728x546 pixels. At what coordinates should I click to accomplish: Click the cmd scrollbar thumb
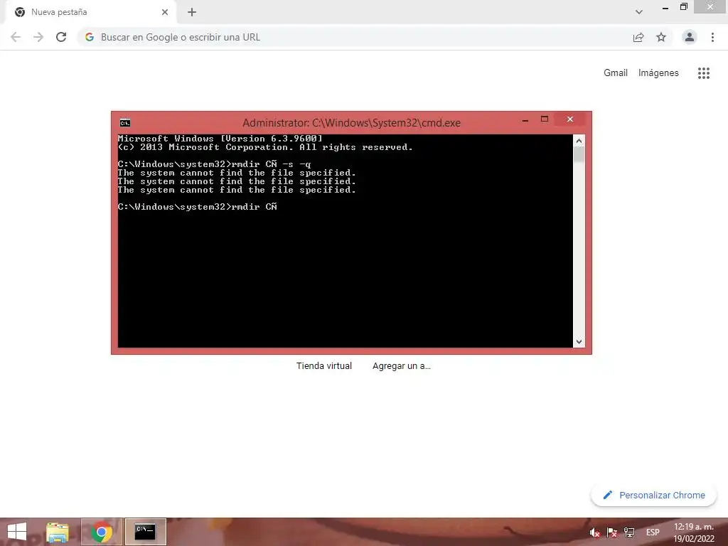[579, 154]
